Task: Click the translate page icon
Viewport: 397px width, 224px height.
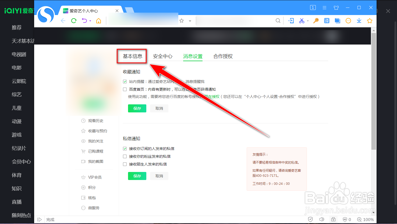Action: coord(327,21)
